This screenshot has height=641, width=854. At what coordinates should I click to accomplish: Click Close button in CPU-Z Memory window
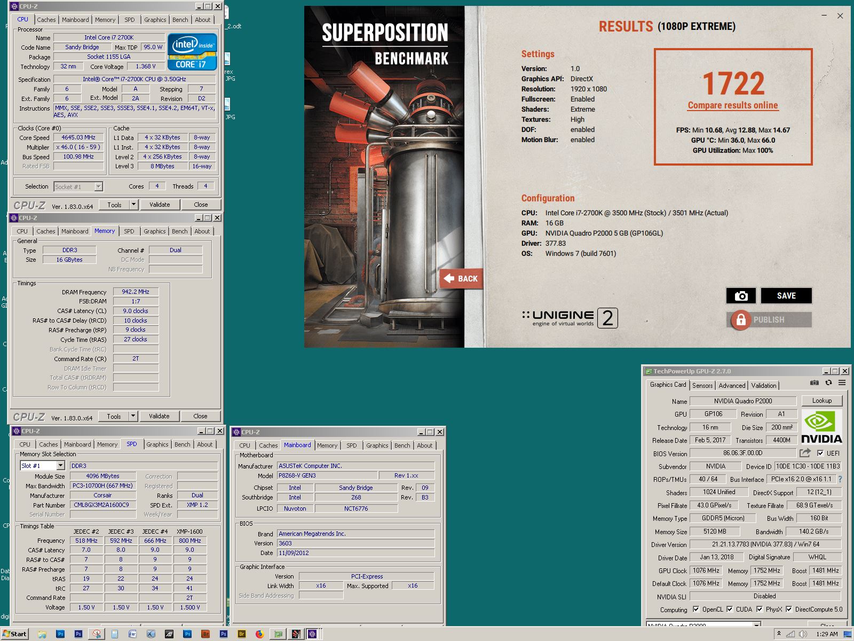(200, 416)
